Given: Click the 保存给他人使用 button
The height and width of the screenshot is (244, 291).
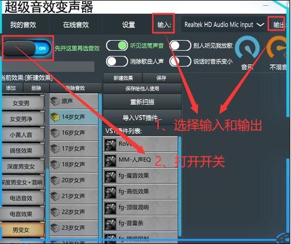Looking at the screenshot, I should 142,89.
